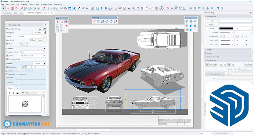Image resolution: width=254 pixels, height=136 pixels.
Task: Uncheck the Preserve Scale checkbox
Action: pos(7,59)
